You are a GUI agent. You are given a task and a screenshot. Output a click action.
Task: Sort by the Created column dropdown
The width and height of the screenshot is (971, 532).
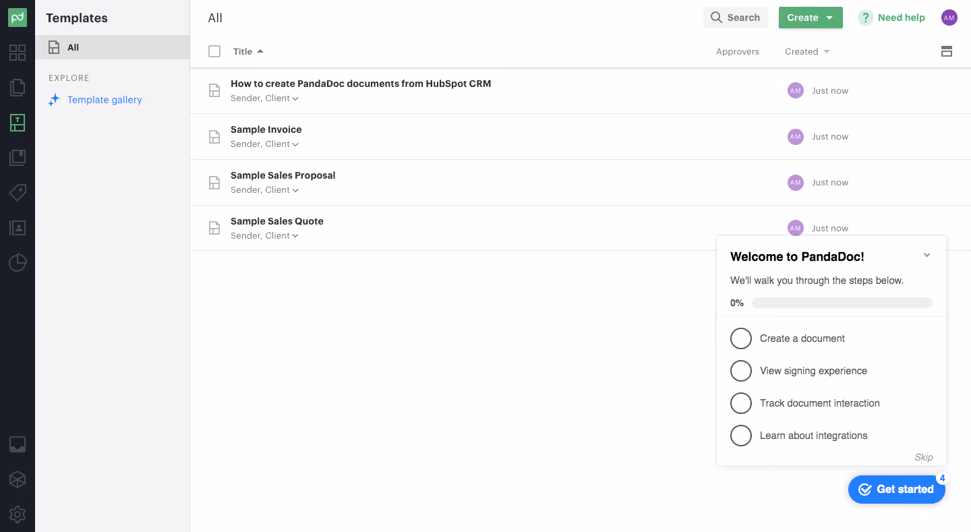click(807, 51)
